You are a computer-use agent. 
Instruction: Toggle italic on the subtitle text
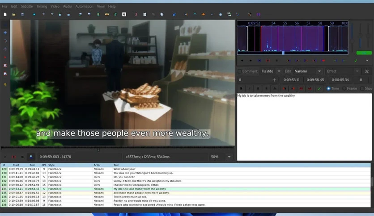point(250,88)
